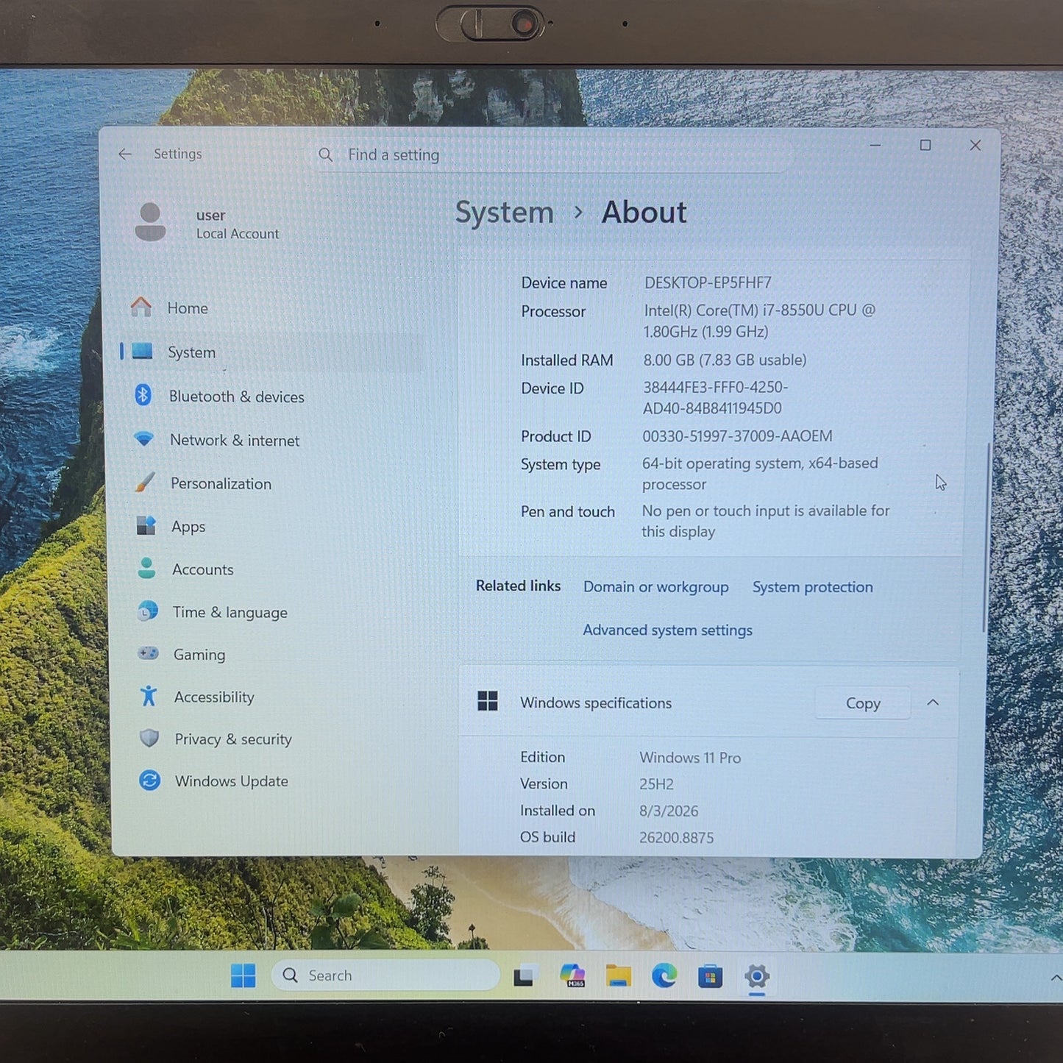Click the System monitor icon in sidebar
This screenshot has height=1063, width=1063.
click(142, 352)
